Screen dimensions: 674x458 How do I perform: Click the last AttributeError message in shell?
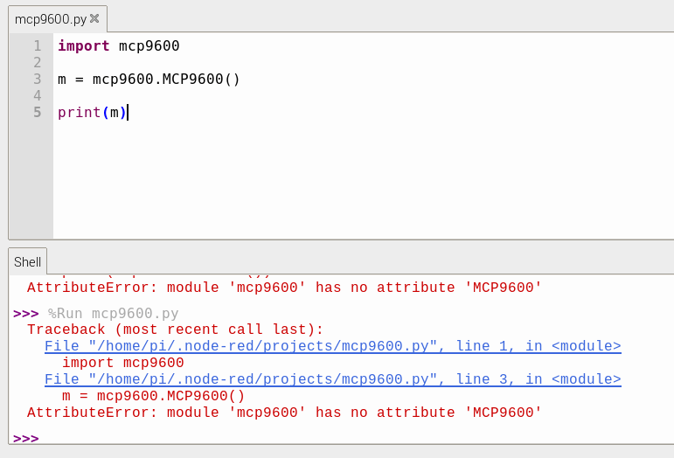coord(284,413)
